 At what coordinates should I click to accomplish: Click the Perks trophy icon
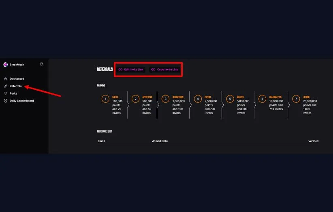[5, 93]
